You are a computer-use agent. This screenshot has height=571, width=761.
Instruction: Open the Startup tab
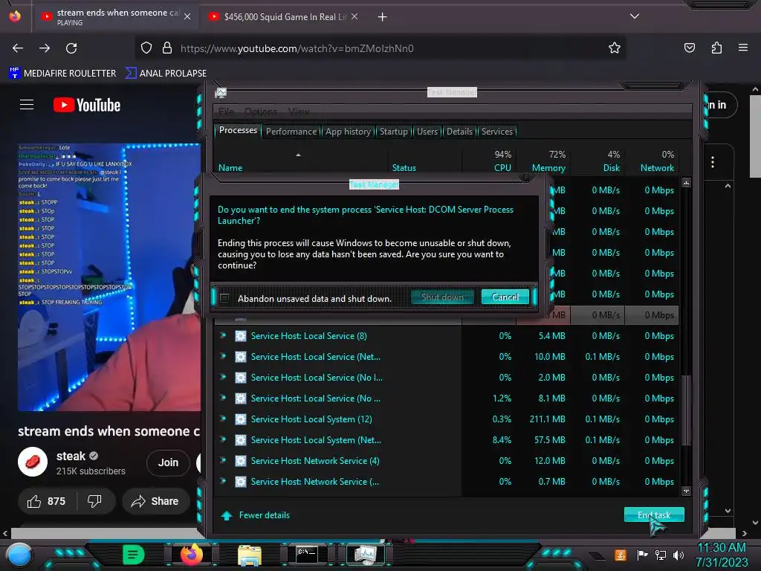click(x=394, y=132)
